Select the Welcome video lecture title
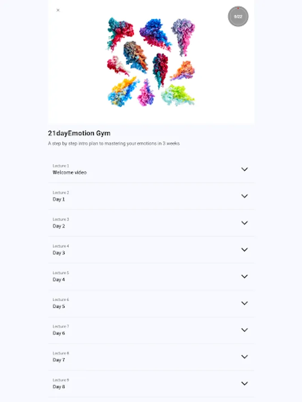The image size is (302, 402). tap(70, 172)
